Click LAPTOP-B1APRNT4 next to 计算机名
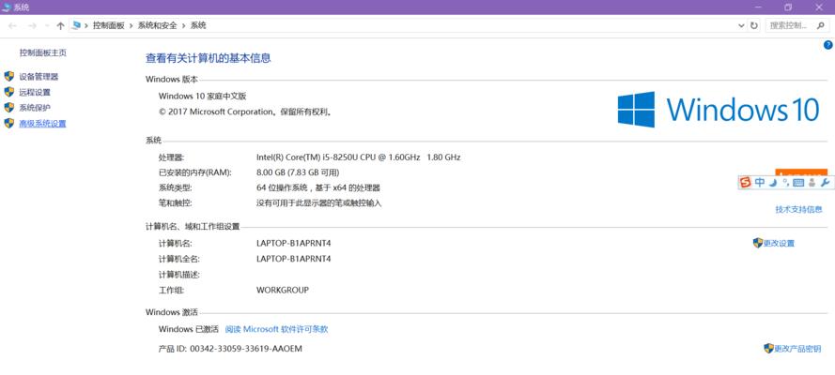This screenshot has width=835, height=375. point(293,243)
